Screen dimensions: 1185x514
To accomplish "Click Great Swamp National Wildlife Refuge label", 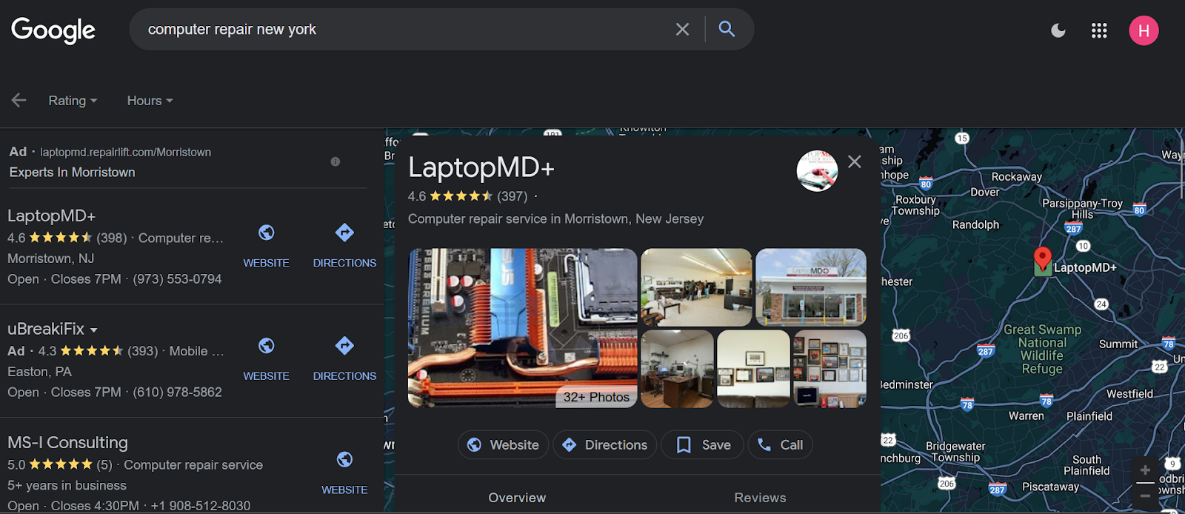I will coord(1042,349).
